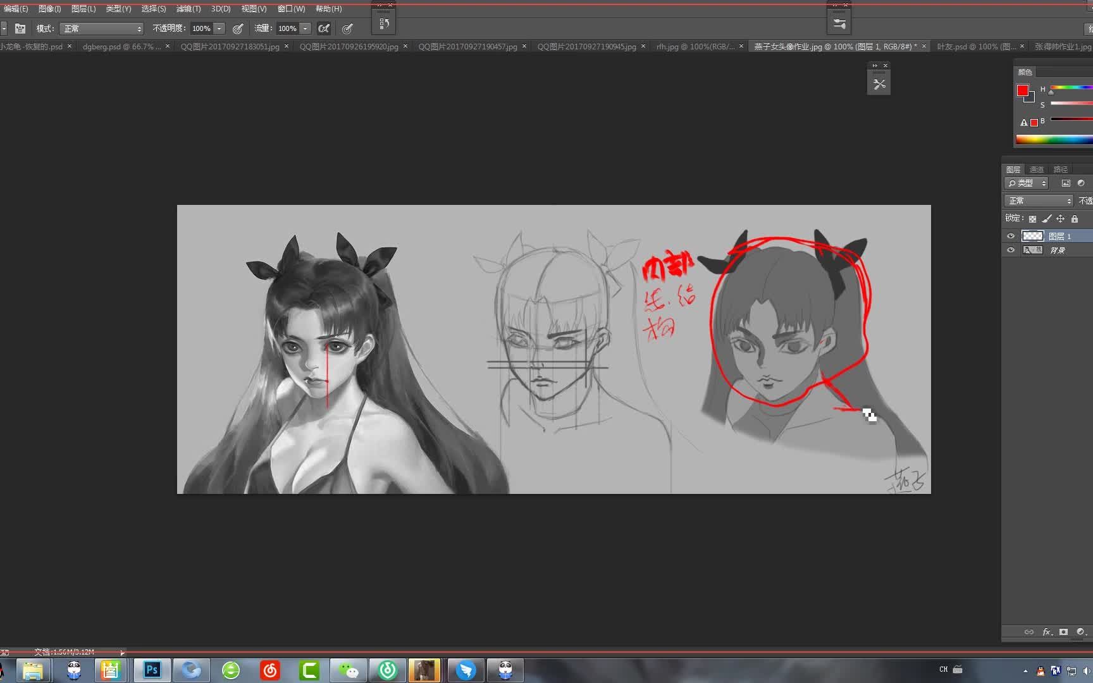Add a layer mask from the Layers panel
Screen dimensions: 1093x683
1063,632
